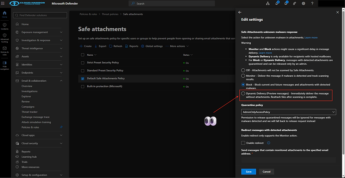This screenshot has height=178, width=345.
Task: Click the Reports sidebar item
Action: pos(26,151)
